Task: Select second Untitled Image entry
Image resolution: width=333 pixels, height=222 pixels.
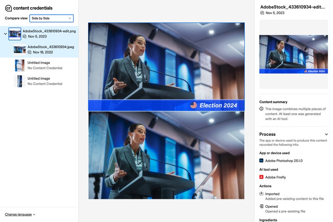Action: coord(20,81)
